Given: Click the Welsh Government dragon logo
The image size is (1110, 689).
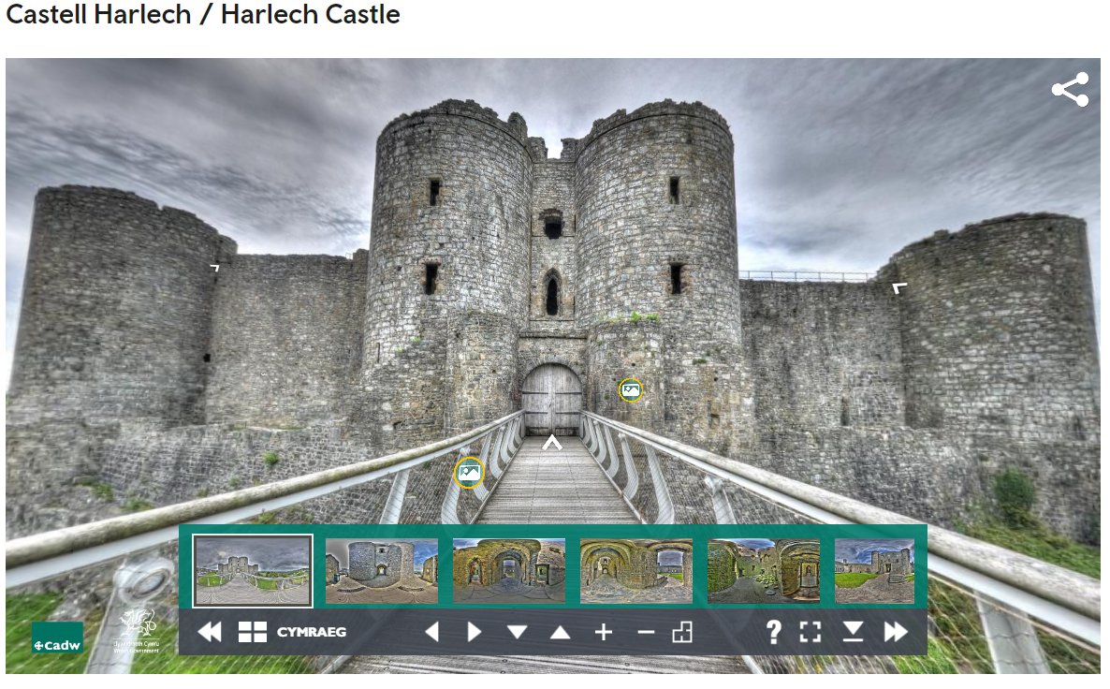Looking at the screenshot, I should pyautogui.click(x=137, y=631).
